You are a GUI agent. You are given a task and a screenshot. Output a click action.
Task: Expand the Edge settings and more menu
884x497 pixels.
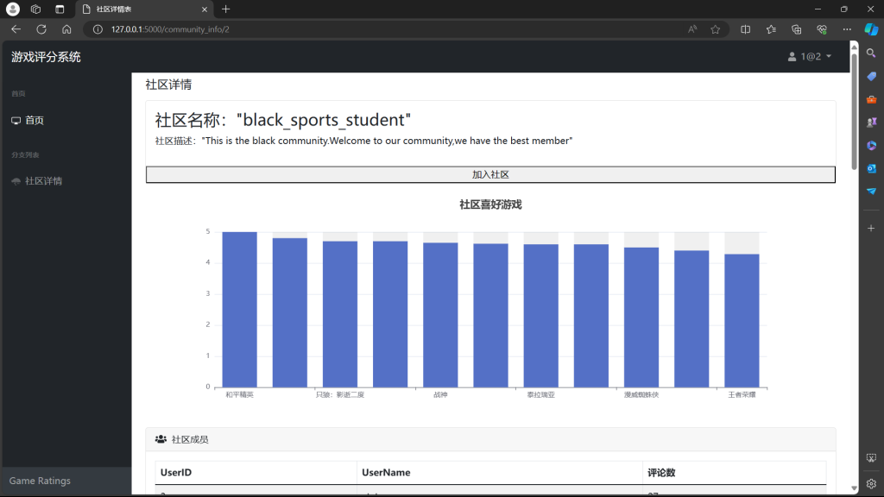pyautogui.click(x=847, y=29)
